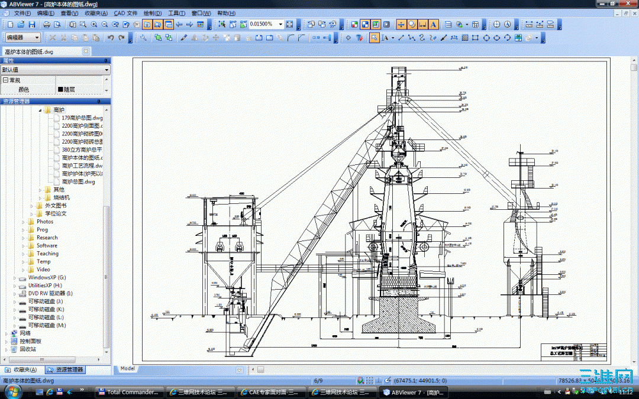The image size is (639, 399).
Task: Switch to CAE专家面对面 taskbar window
Action: [x=271, y=392]
